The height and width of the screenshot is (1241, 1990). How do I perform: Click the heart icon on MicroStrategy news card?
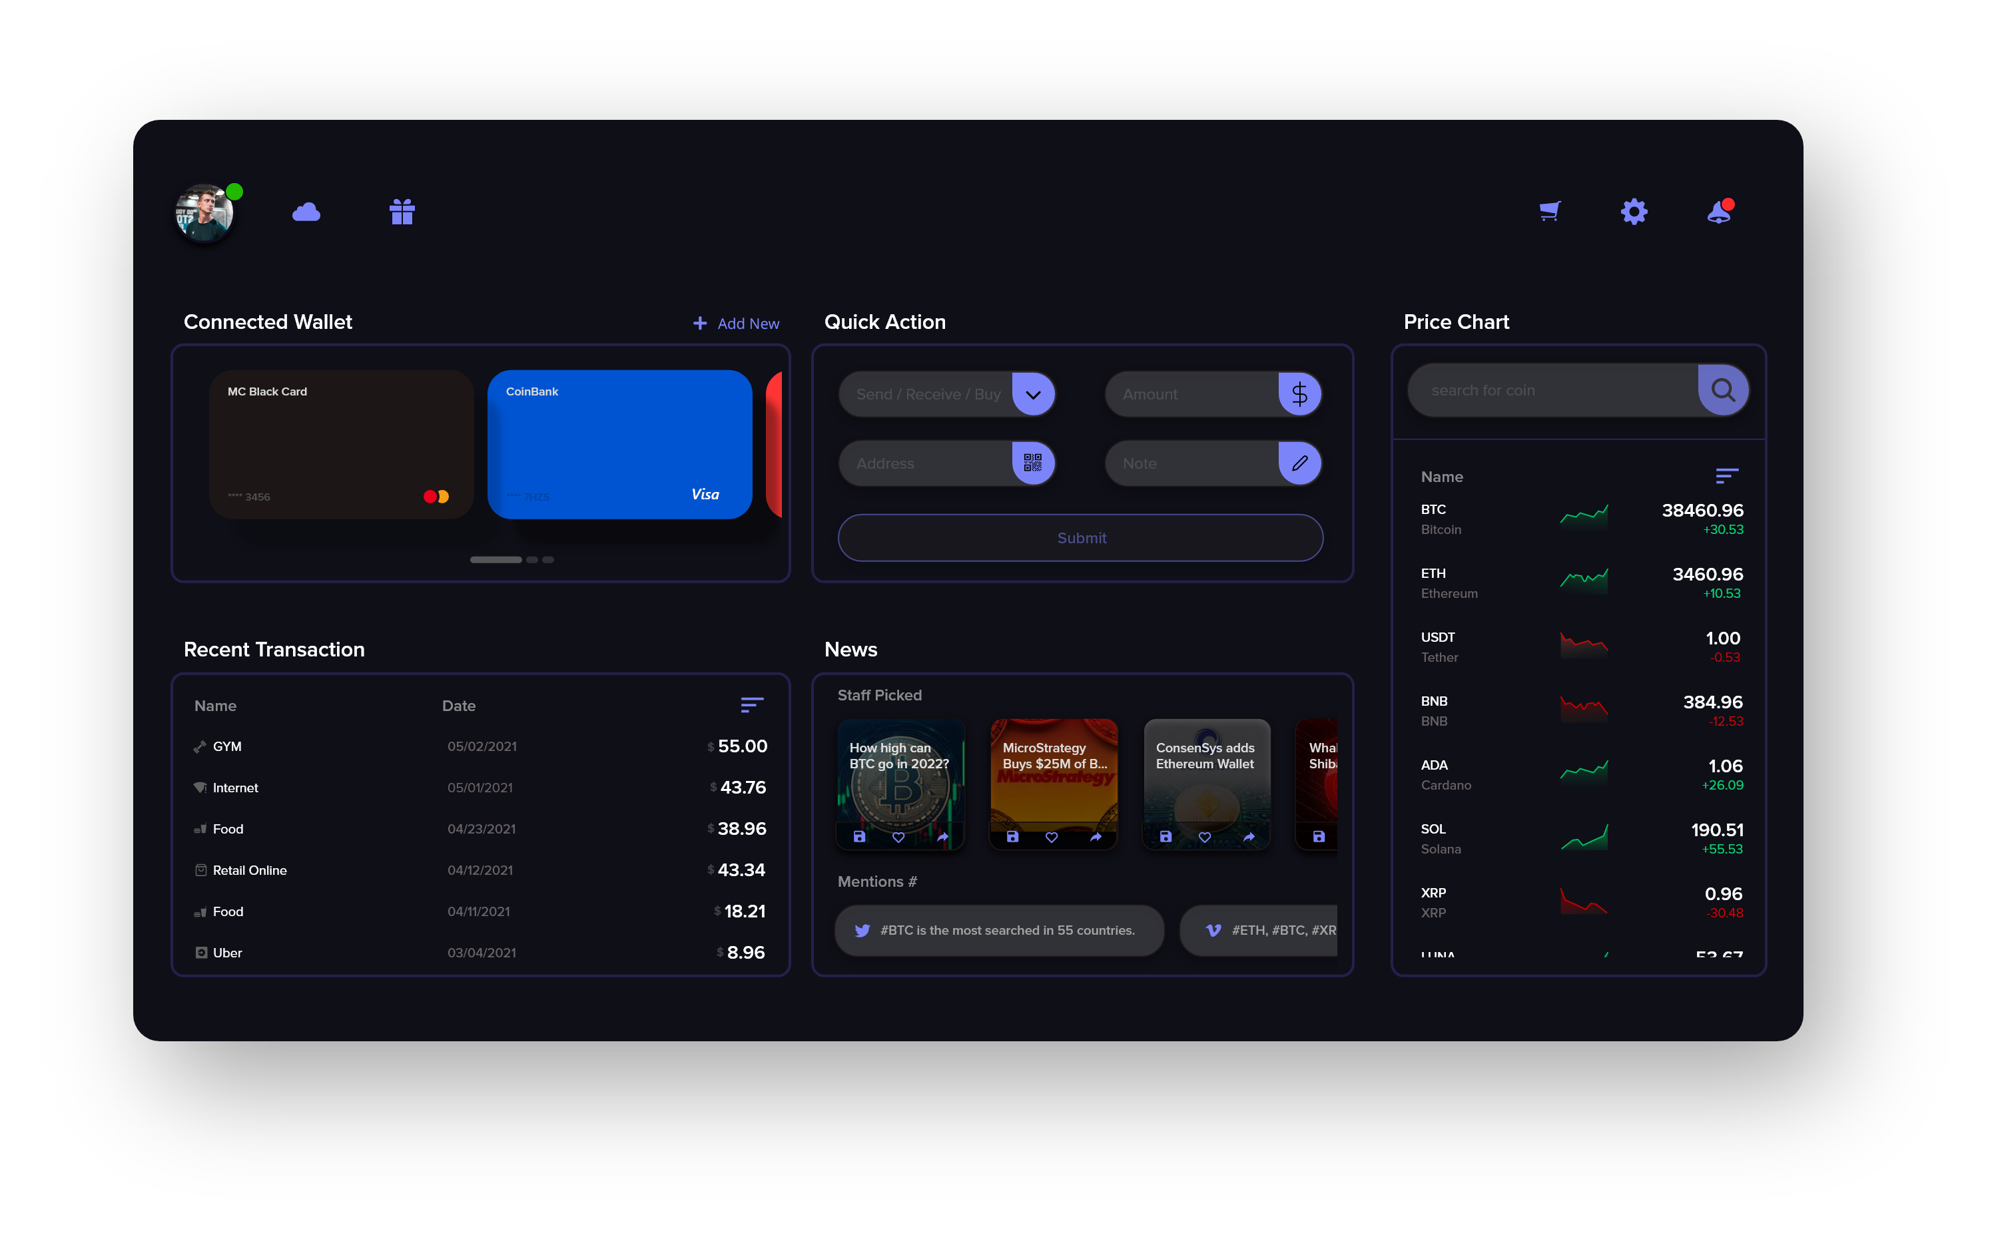point(1052,837)
